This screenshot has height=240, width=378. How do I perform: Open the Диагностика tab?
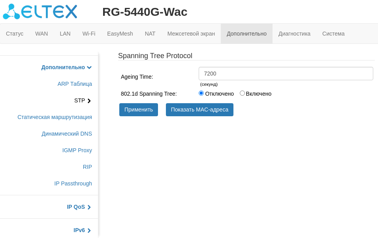click(294, 34)
